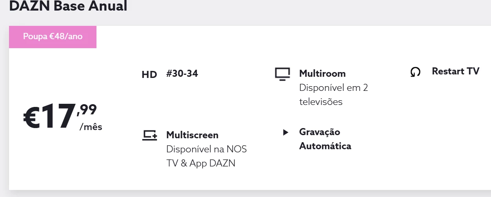Click 'Disponível na NOS' Multiscreen description line
Screen dimensions: 491x197
pyautogui.click(x=206, y=149)
